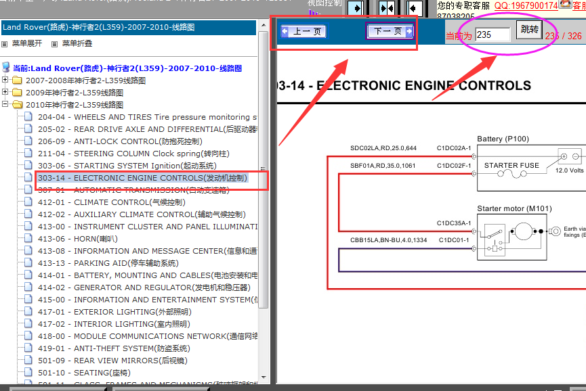Click the single right-arrow view control icon
586x391 pixels.
coord(356,8)
